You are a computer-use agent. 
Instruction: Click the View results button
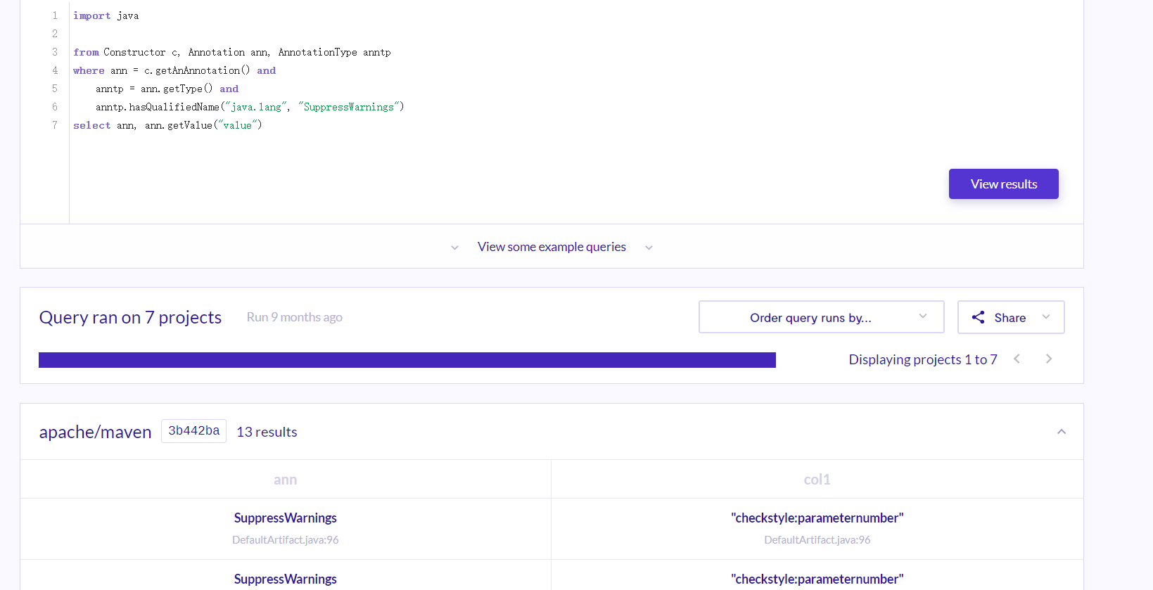[x=1003, y=184]
